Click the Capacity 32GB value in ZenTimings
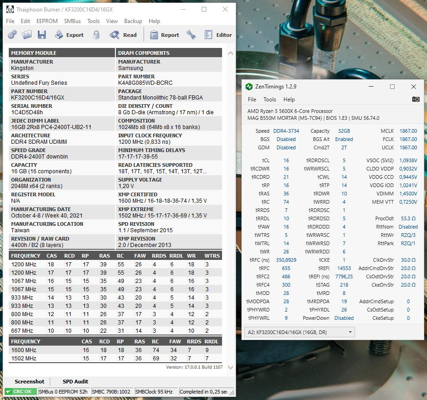 [344, 131]
